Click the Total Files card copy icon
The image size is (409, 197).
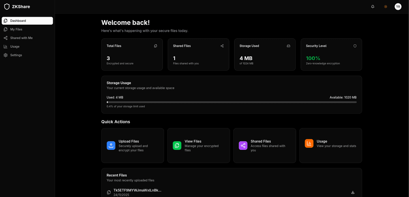pyautogui.click(x=155, y=46)
